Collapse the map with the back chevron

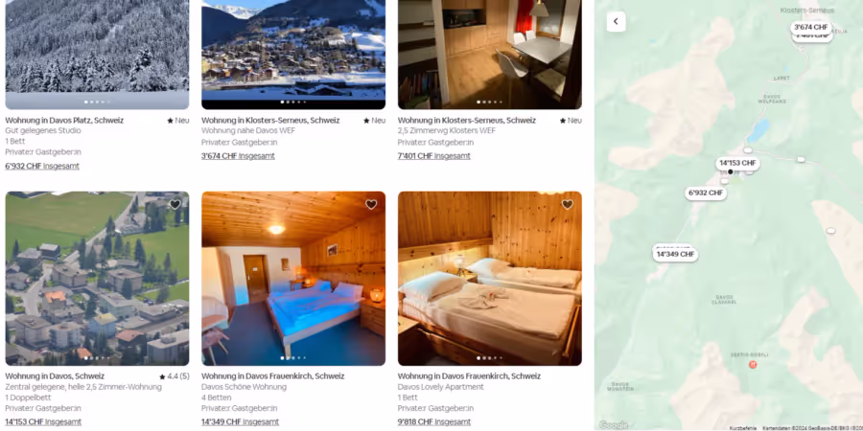[616, 21]
